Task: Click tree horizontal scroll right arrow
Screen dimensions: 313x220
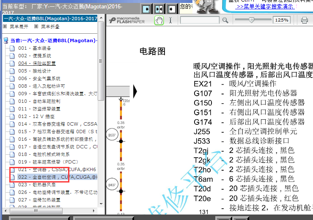Action: point(94,211)
